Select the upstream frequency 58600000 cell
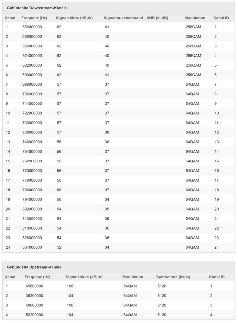The height and width of the screenshot is (323, 238). [x=34, y=305]
